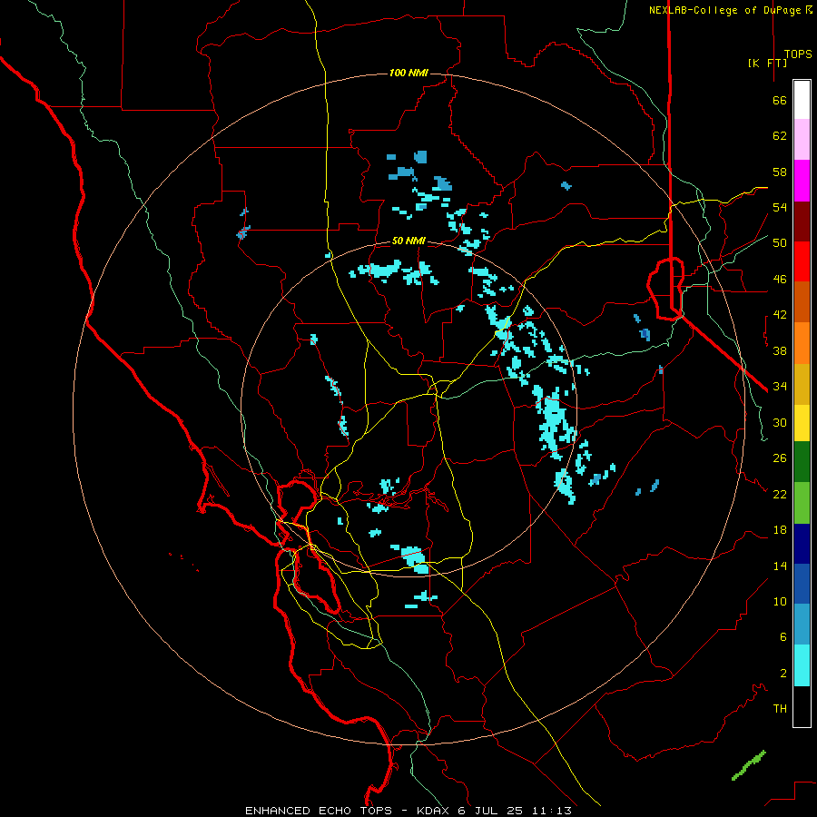
Task: Click the 26 value on the scale
Action: click(780, 458)
